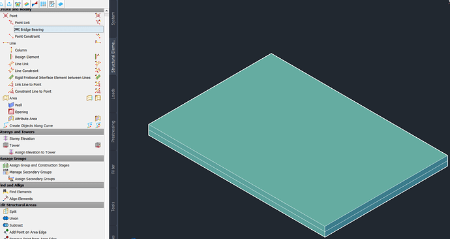Select the Attribute Area command
Viewport: 450px width, 239px height.
[x=26, y=119]
